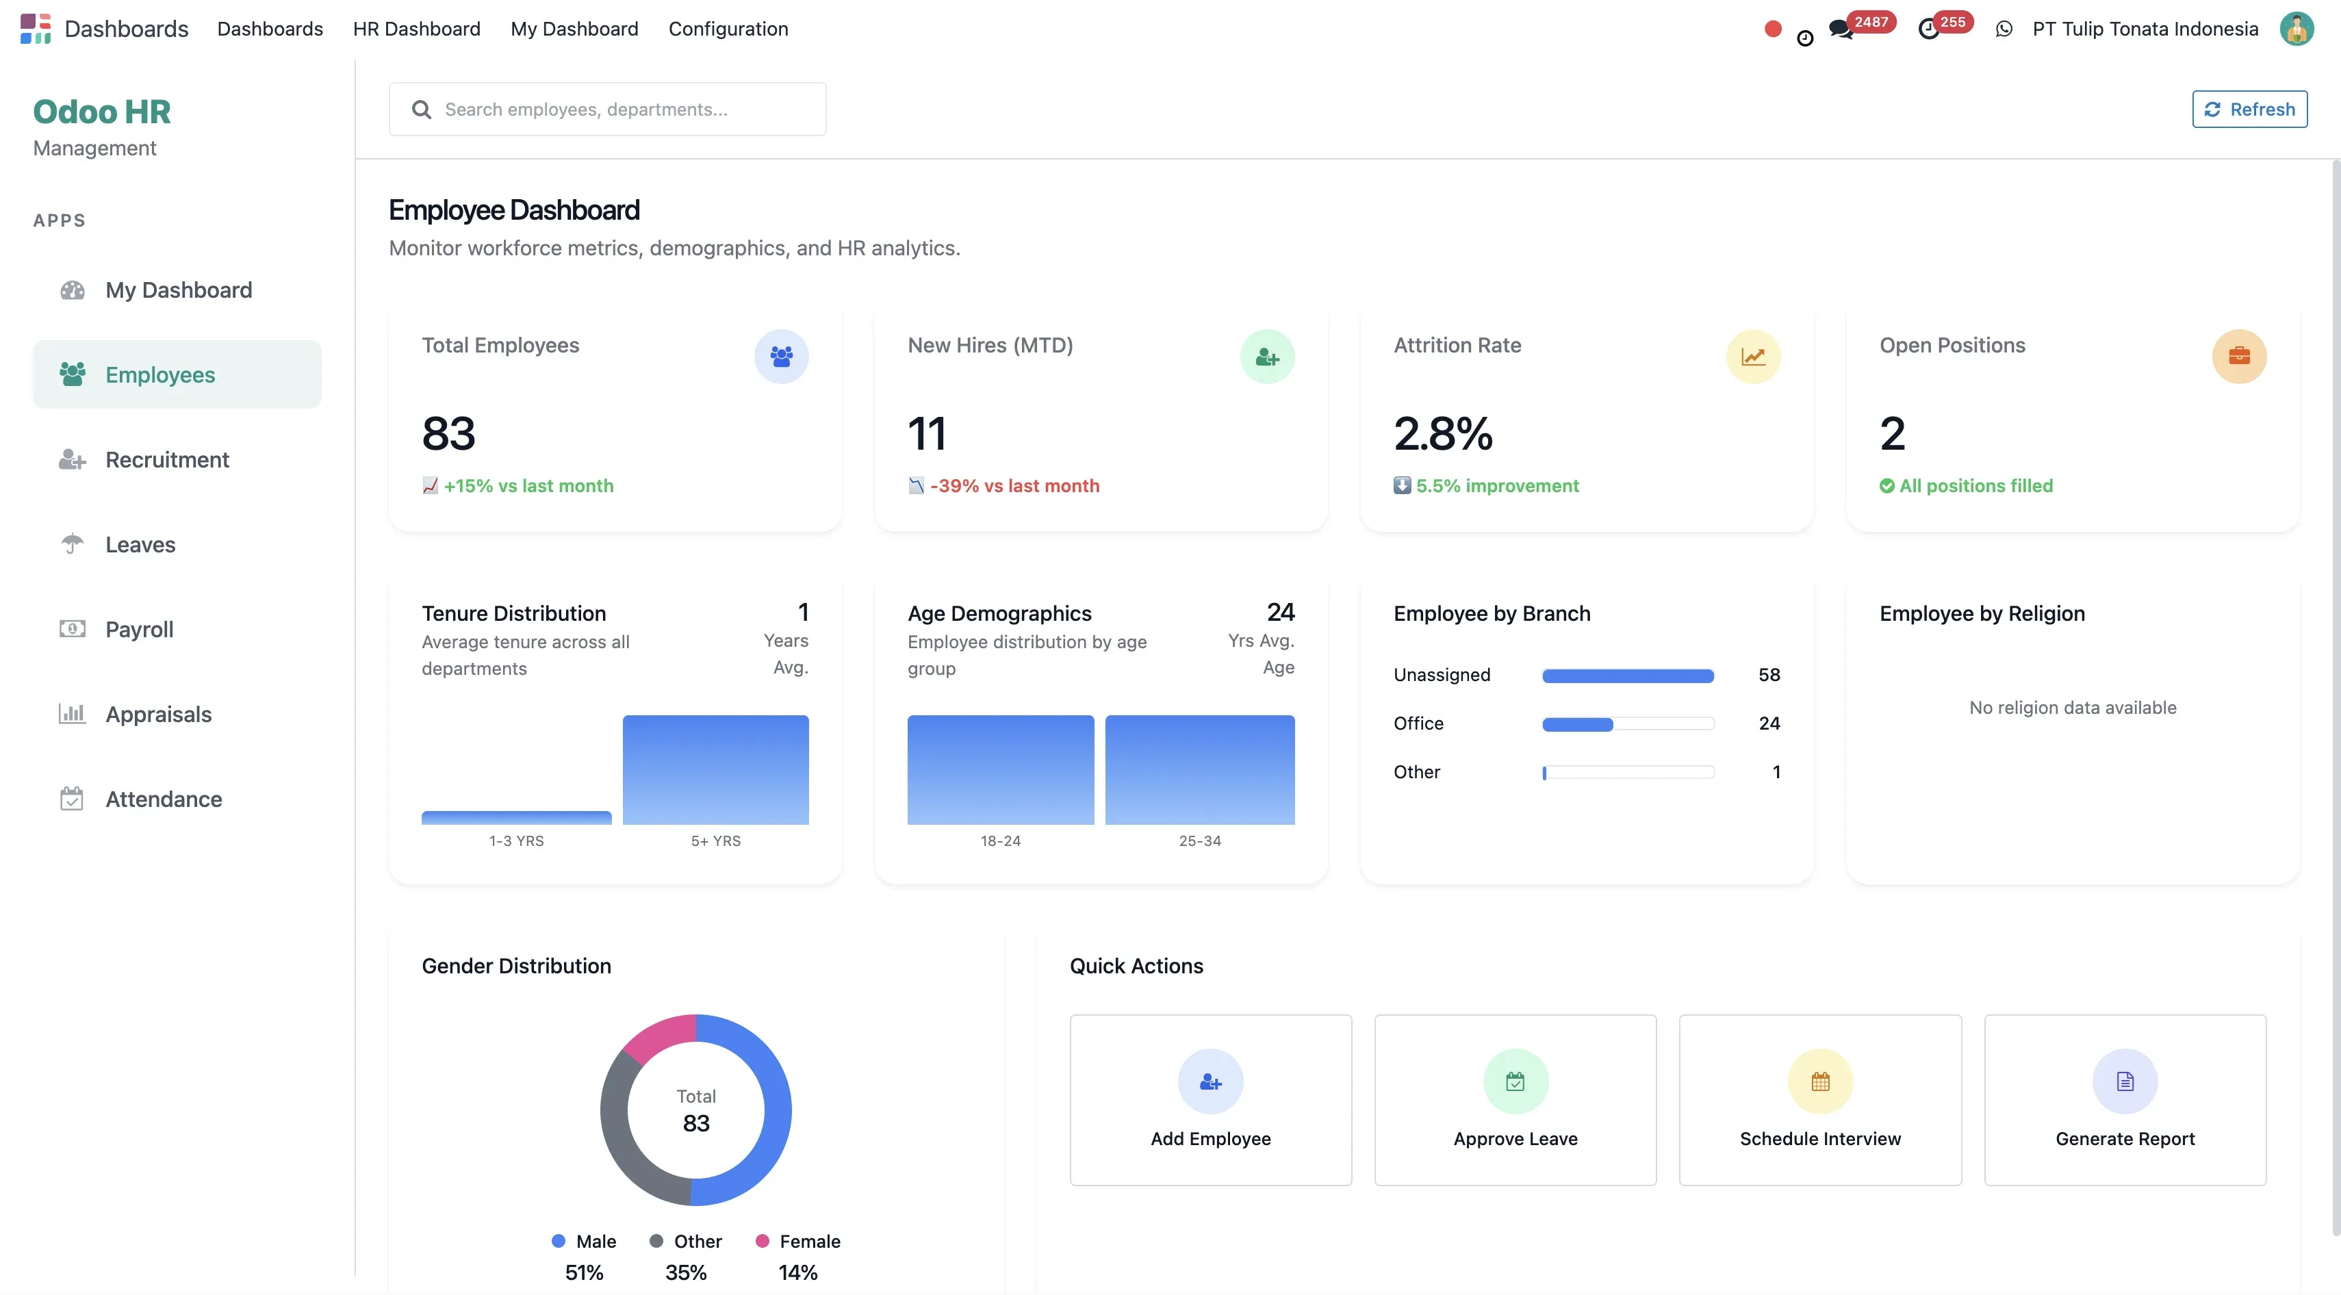Click the Female legend color dot
This screenshot has width=2341, height=1295.
pyautogui.click(x=762, y=1240)
